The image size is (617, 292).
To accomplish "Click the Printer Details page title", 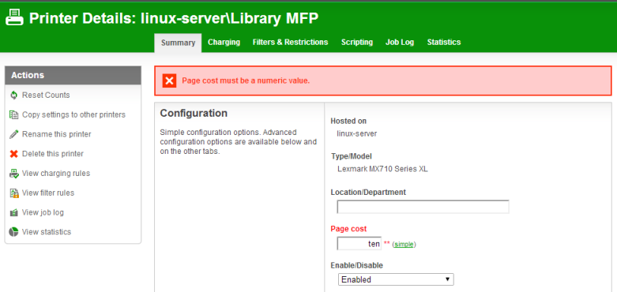I will [x=174, y=18].
